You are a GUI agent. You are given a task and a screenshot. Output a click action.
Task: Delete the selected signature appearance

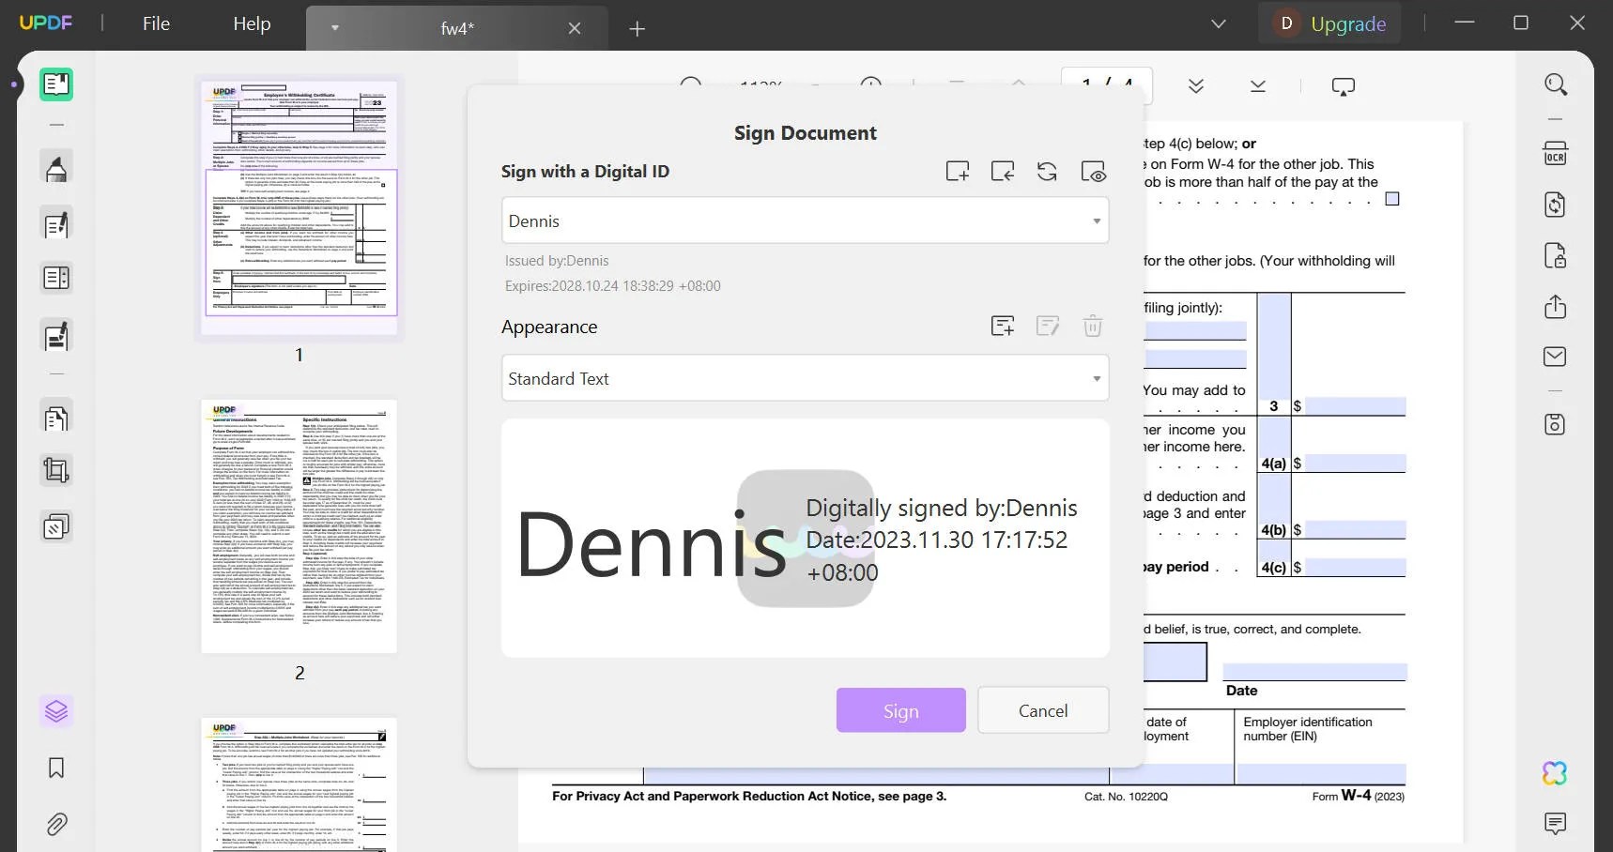1092,326
